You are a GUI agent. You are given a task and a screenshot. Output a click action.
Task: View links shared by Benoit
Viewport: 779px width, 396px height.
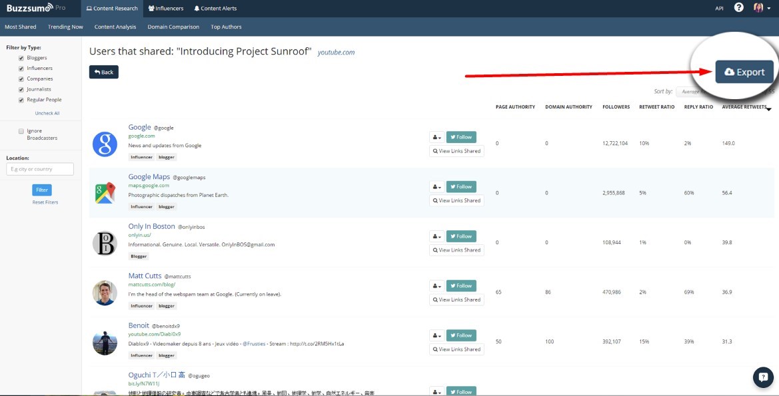456,349
